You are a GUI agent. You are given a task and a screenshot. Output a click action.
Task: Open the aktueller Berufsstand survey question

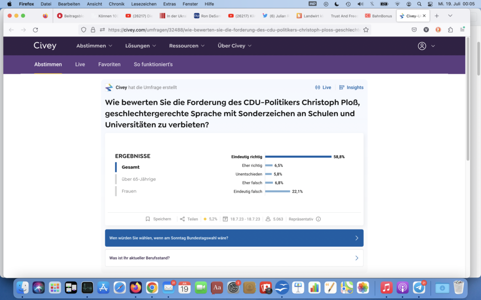(x=234, y=258)
